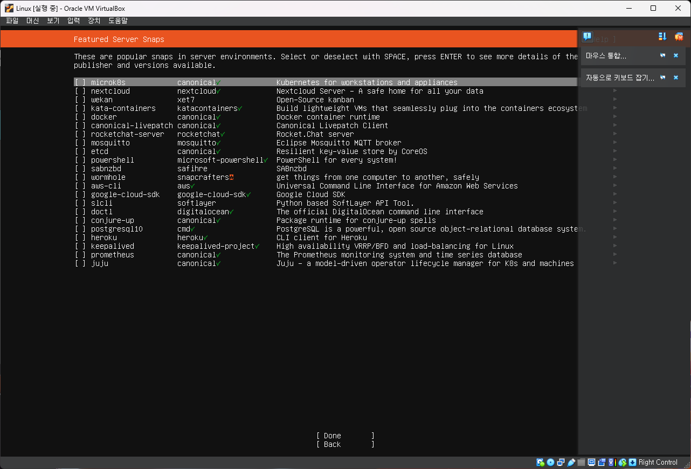Toggle the notification center speech bubble icon
The height and width of the screenshot is (469, 691).
tap(588, 37)
